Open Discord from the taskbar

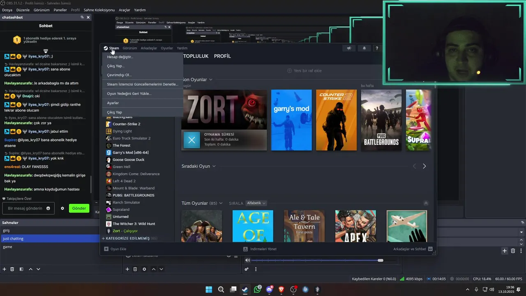[269, 289]
